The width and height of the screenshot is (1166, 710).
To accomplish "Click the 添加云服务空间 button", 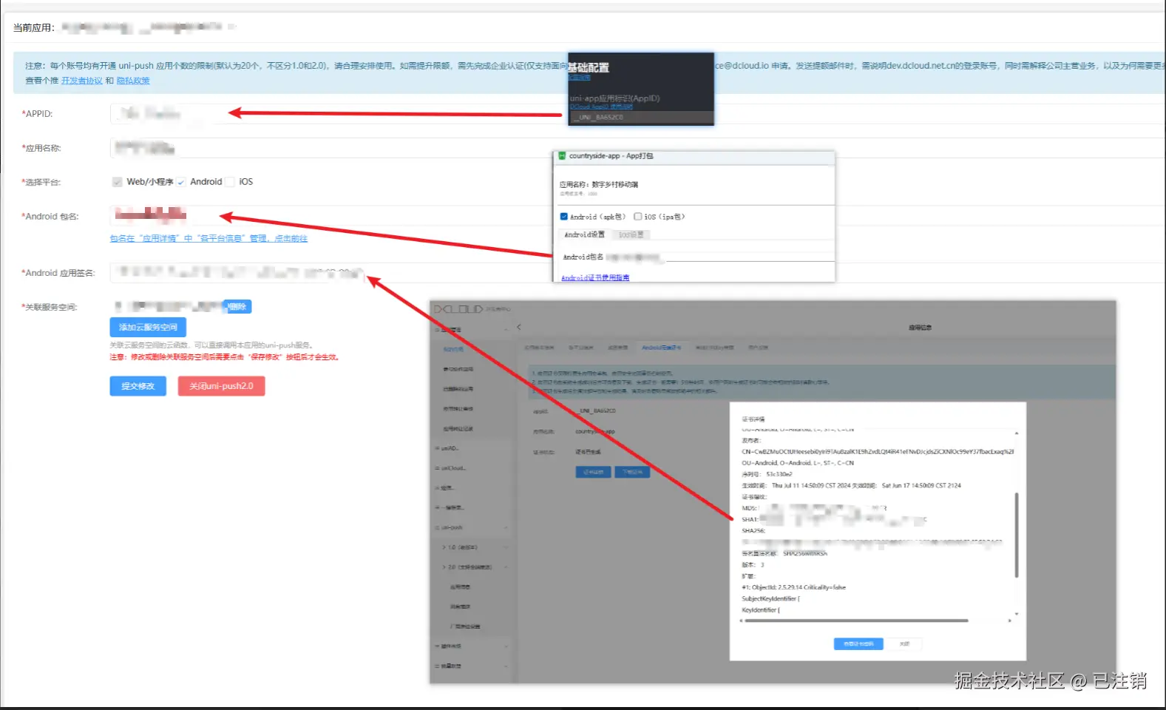I will point(148,327).
